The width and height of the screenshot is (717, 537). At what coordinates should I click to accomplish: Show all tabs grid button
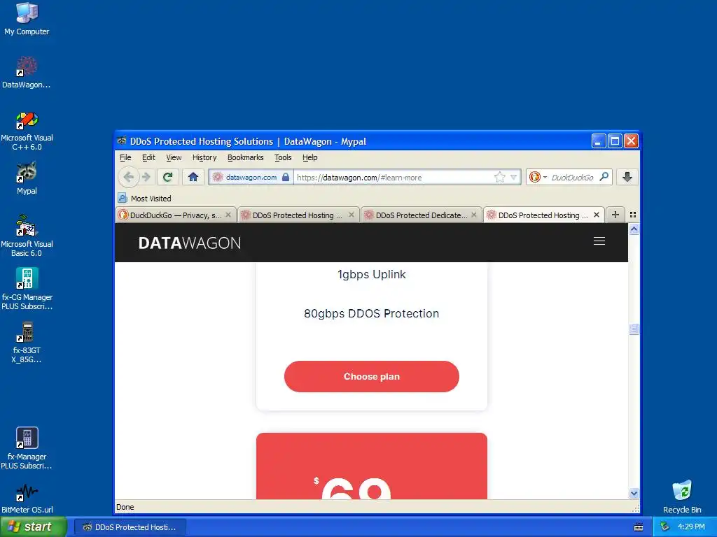(633, 215)
